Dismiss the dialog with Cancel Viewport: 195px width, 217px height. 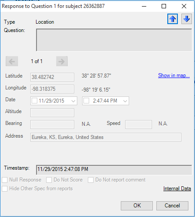click(x=172, y=206)
